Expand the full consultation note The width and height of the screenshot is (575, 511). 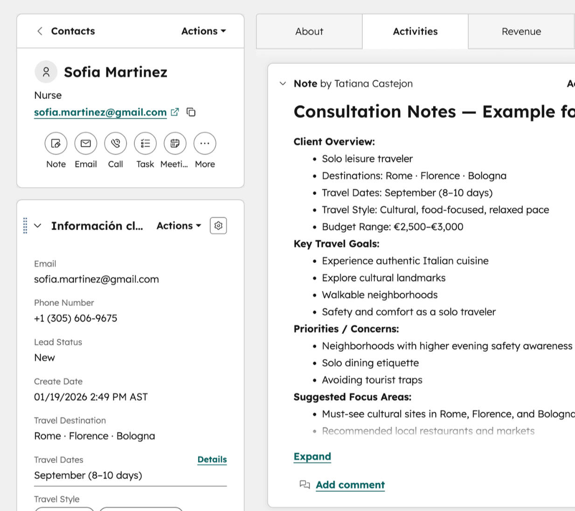(312, 456)
